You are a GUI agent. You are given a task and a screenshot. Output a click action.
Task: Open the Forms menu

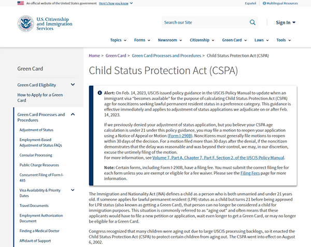142,40
